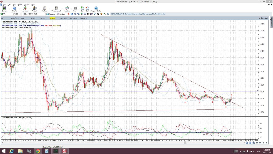This screenshot has width=273, height=154.
Task: Click the expand chart horizontally icon
Action: 257,143
